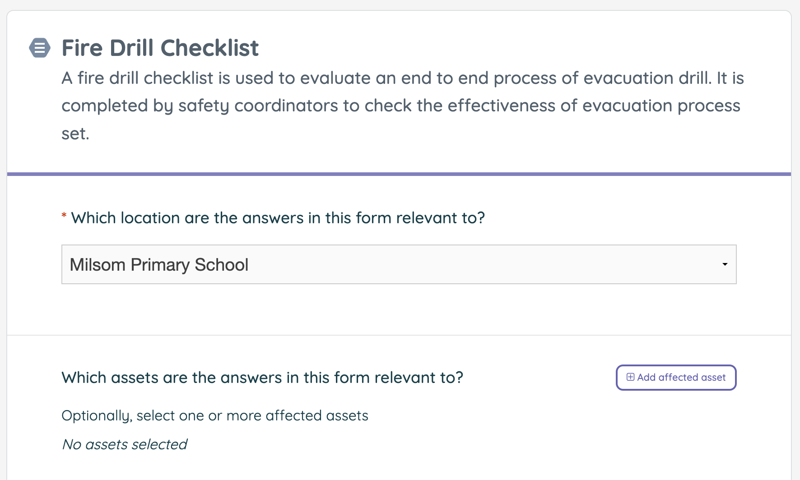Click the Fire Drill Checklist heading
Image resolution: width=800 pixels, height=480 pixels.
[160, 47]
